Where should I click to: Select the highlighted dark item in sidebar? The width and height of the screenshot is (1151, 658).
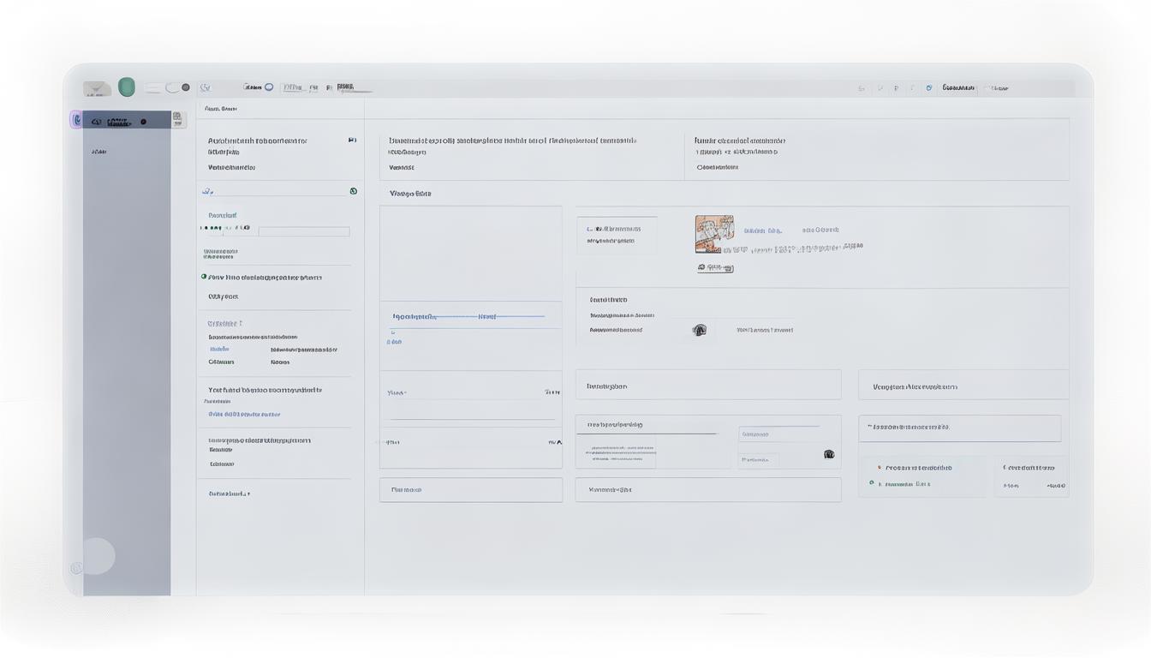click(x=120, y=122)
